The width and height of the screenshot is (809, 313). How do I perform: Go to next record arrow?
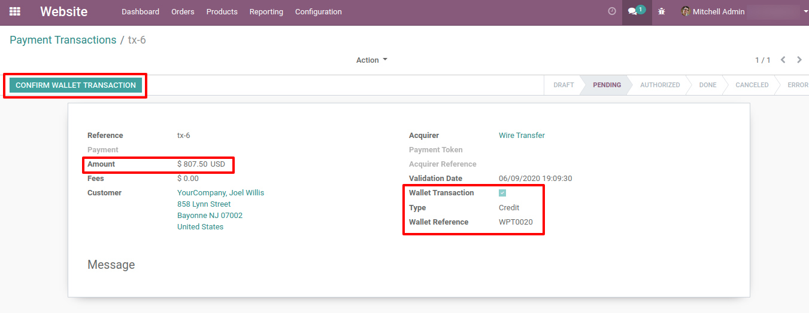pos(799,60)
